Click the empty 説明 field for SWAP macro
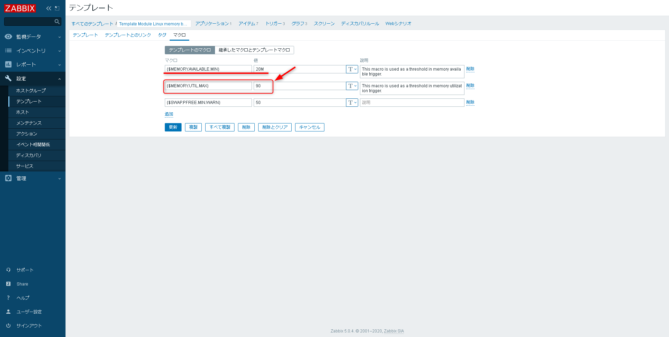 click(412, 103)
